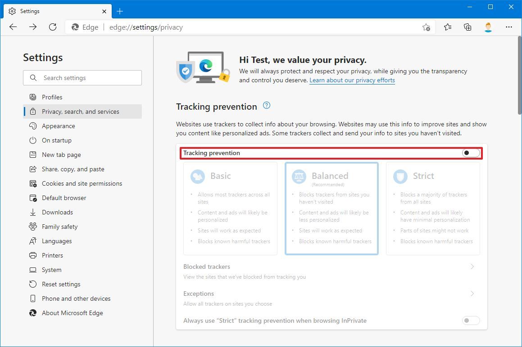Toggle the Tracking prevention switch
Screen dimensions: 522x347
(x=470, y=153)
